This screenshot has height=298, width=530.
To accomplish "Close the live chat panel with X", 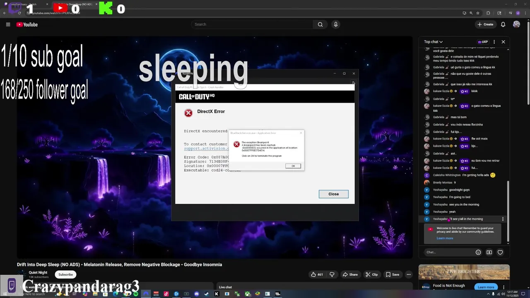I will 503,42.
